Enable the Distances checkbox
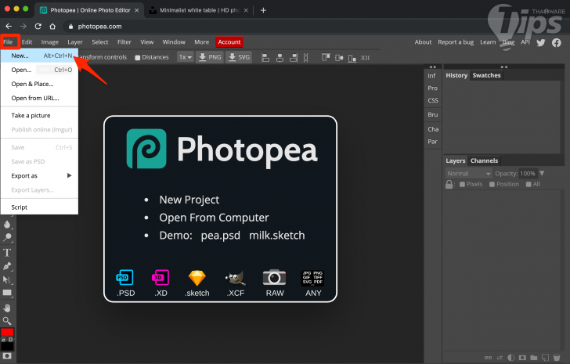This screenshot has width=570, height=364. coord(138,57)
